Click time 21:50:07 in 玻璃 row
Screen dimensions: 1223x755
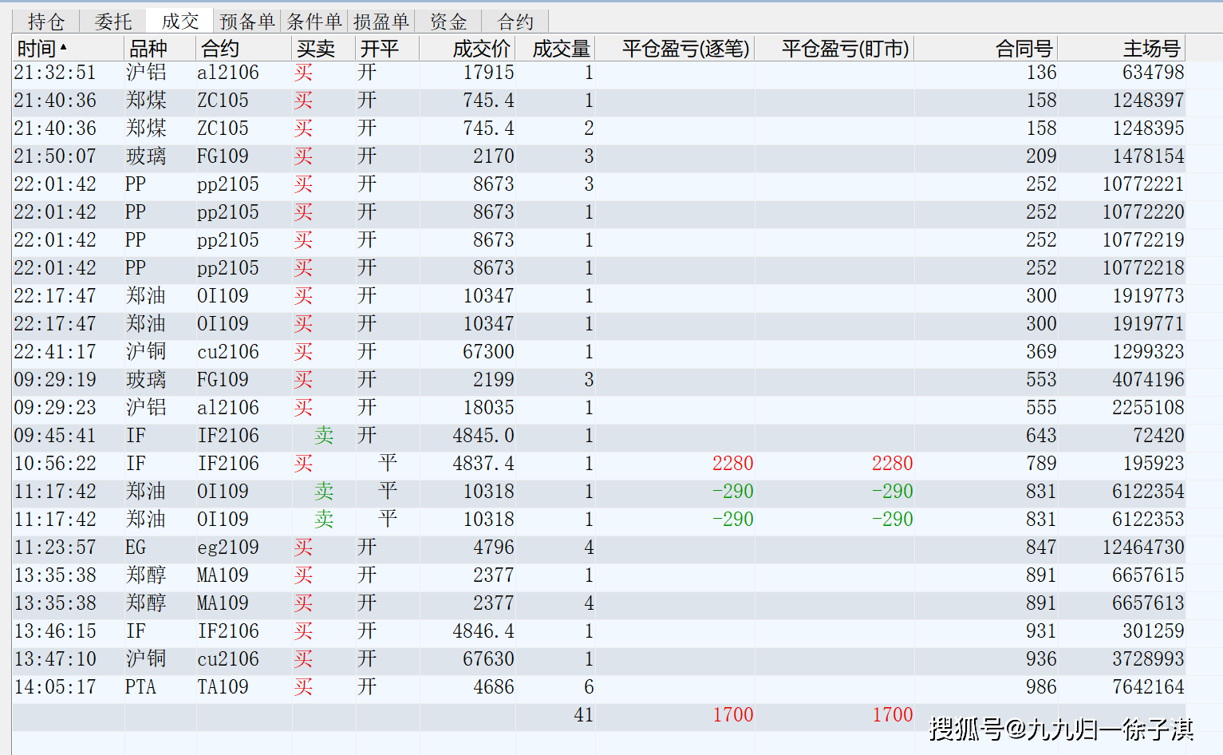pyautogui.click(x=55, y=156)
